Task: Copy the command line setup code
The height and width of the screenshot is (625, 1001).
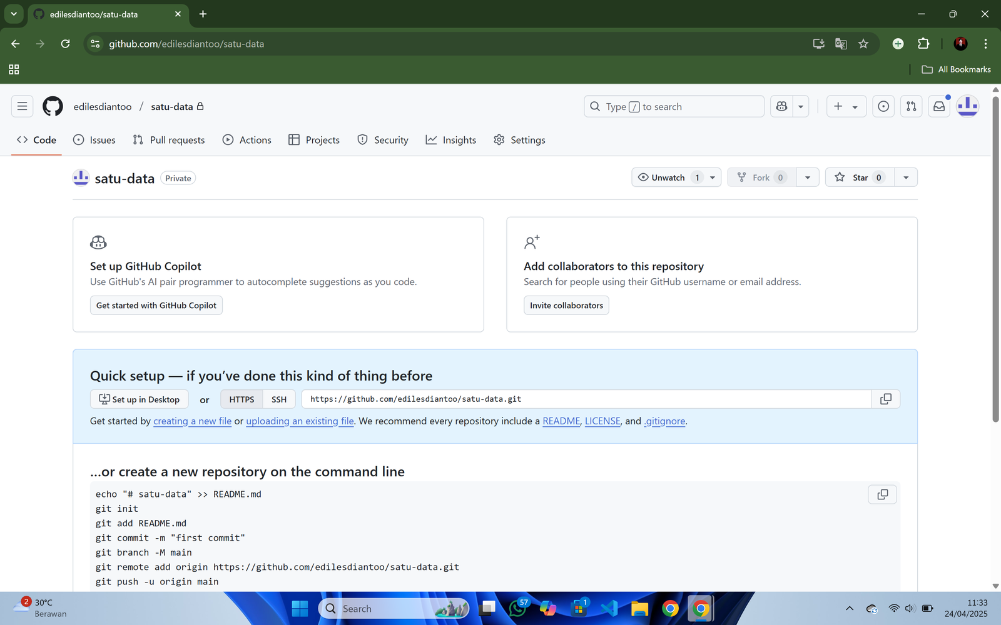Action: (883, 494)
